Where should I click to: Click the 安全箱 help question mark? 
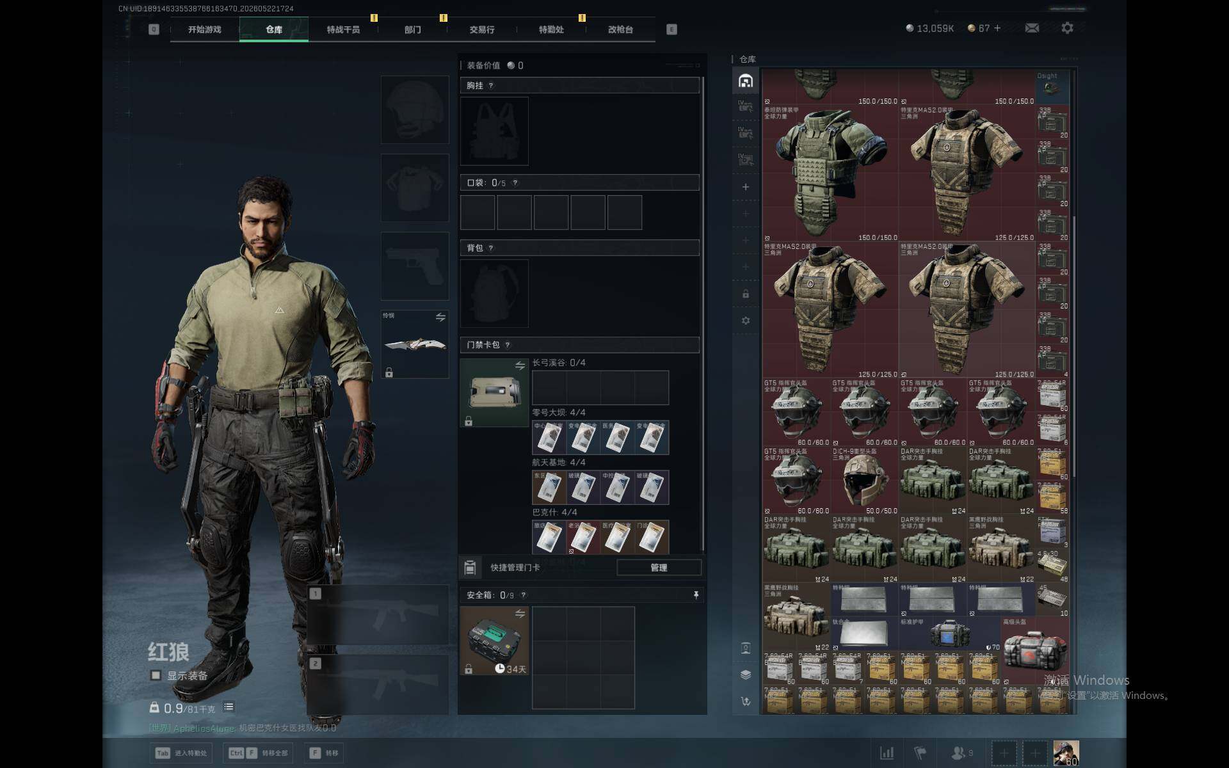coord(524,595)
